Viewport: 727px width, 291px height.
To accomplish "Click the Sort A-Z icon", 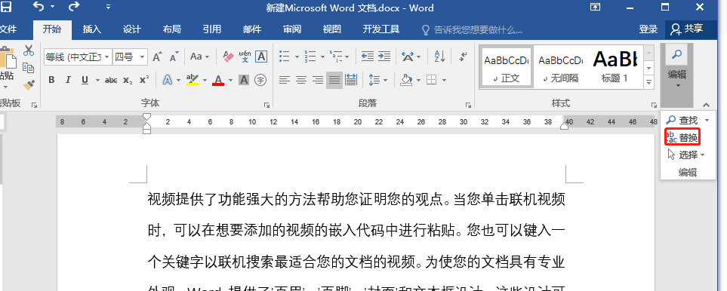I will click(x=439, y=57).
